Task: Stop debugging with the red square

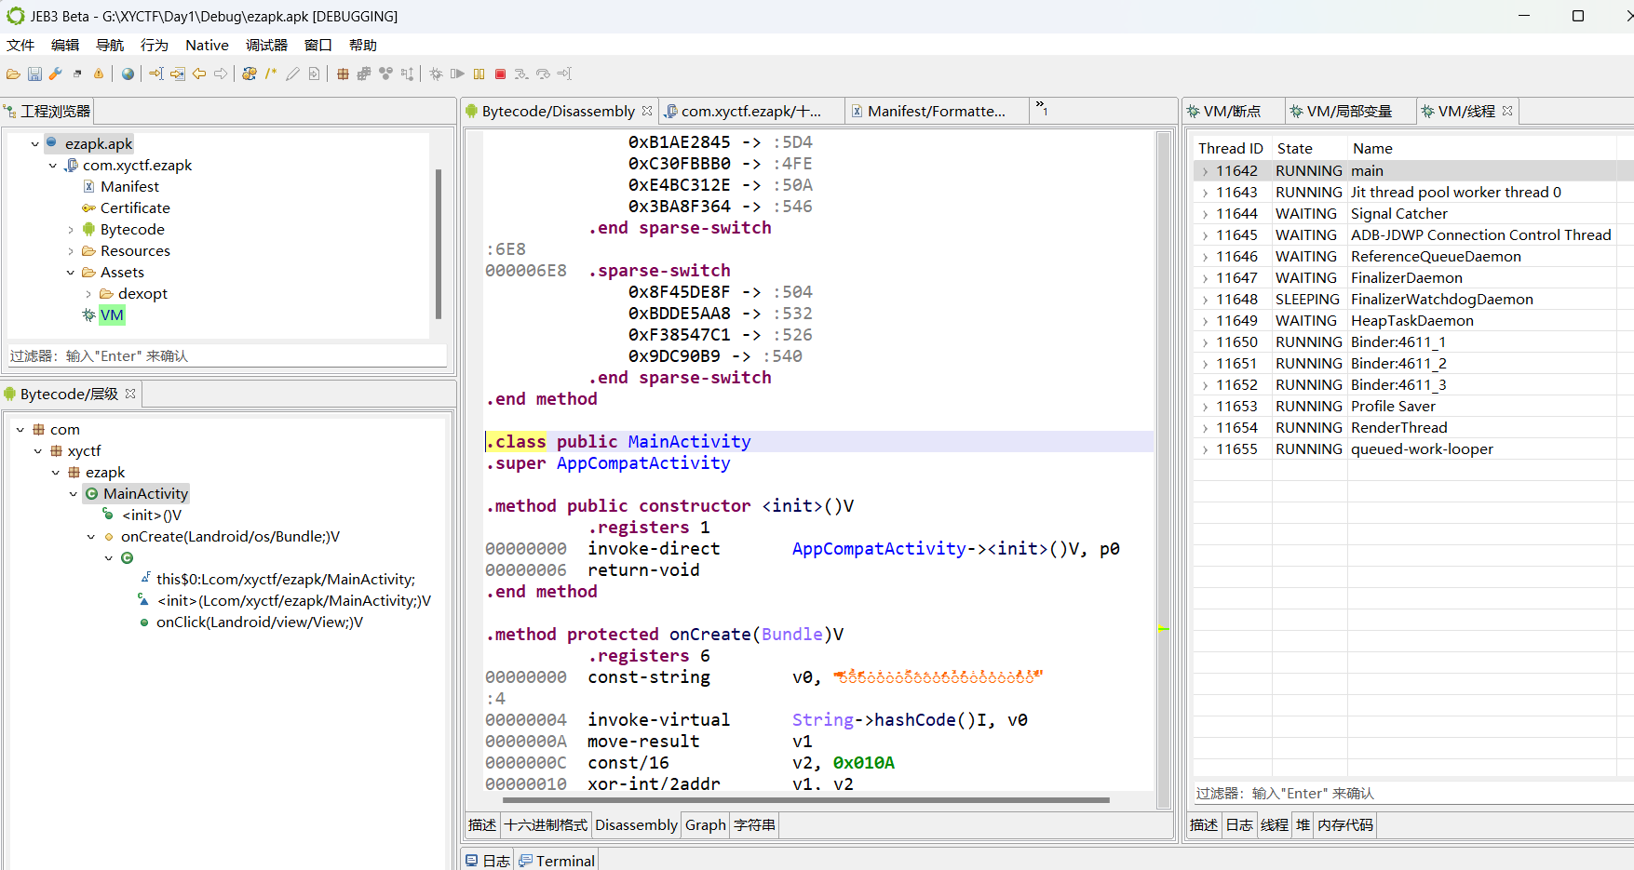Action: (x=500, y=74)
